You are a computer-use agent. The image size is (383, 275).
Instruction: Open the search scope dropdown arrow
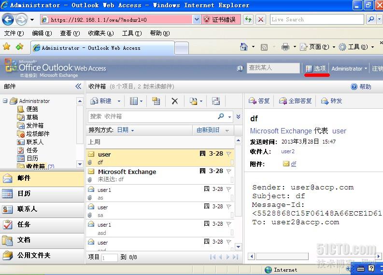point(229,117)
